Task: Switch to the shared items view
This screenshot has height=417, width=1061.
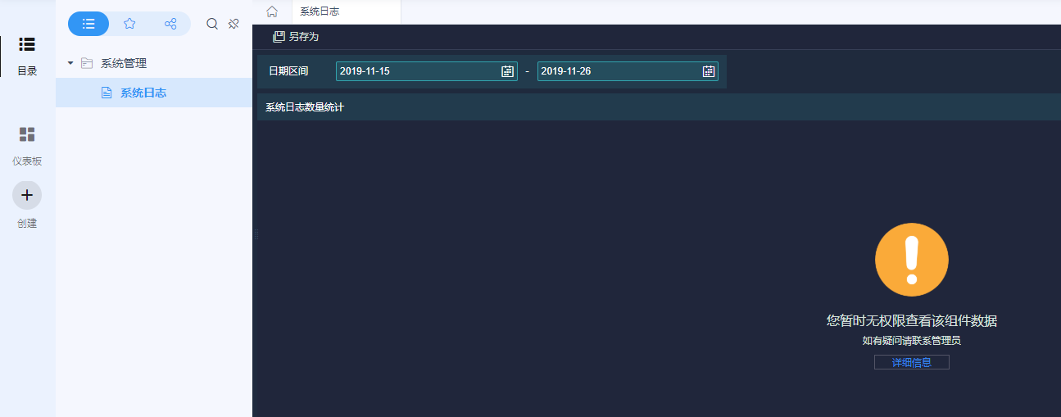Action: [x=170, y=24]
